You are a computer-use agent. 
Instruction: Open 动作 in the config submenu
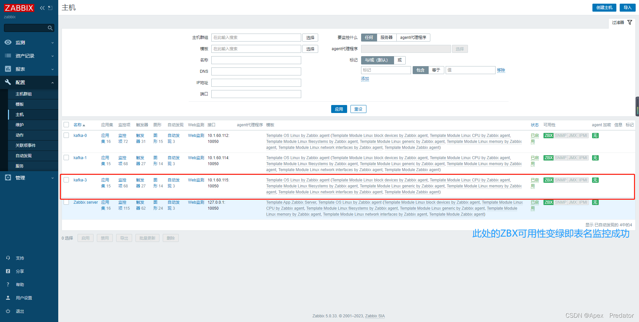click(33, 135)
